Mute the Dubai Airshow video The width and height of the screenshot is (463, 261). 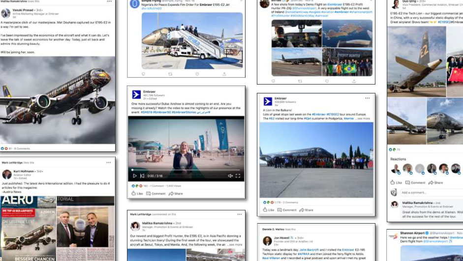pyautogui.click(x=230, y=176)
